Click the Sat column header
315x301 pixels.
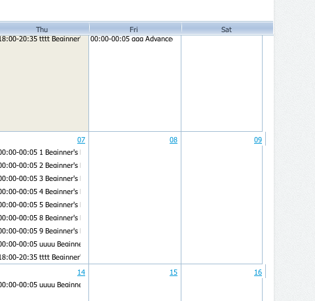[x=227, y=30]
